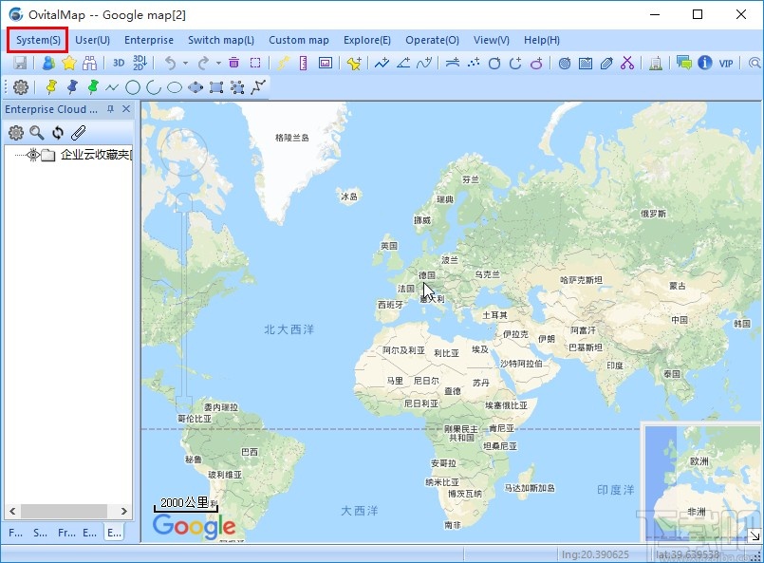The width and height of the screenshot is (764, 563).
Task: Click the lightning bolt icon
Action: pyautogui.click(x=283, y=63)
